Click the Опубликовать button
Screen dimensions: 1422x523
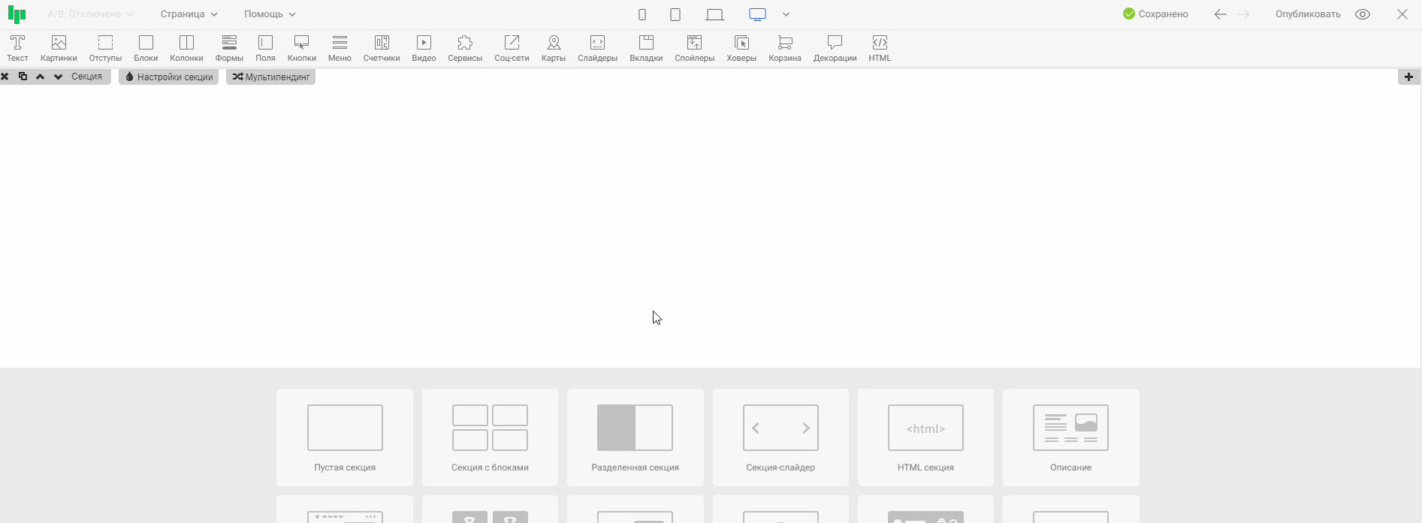(x=1307, y=14)
